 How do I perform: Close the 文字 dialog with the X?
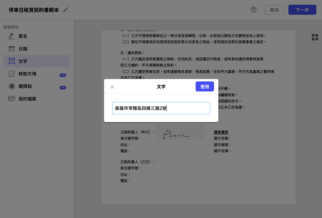[x=112, y=87]
